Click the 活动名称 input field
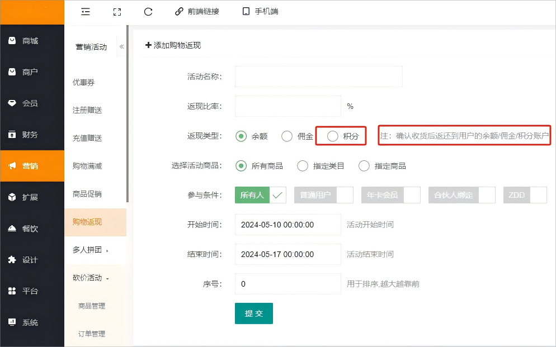This screenshot has width=556, height=347. (318, 77)
